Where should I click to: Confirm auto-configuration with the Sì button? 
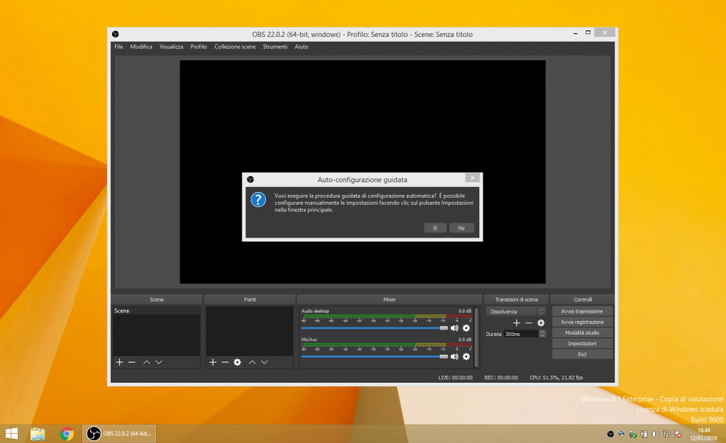[435, 228]
